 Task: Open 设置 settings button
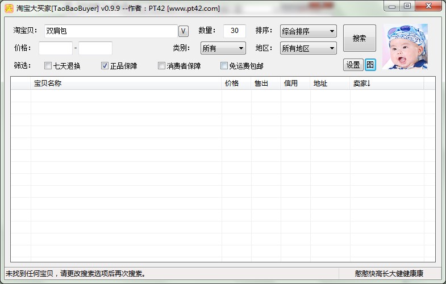coord(353,65)
